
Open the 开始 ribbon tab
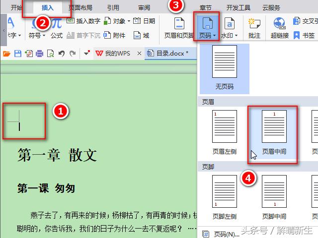coord(16,8)
